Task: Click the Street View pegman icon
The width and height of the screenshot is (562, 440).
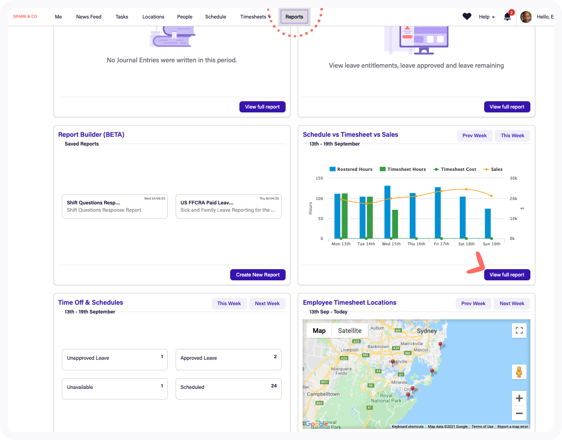Action: tap(519, 372)
